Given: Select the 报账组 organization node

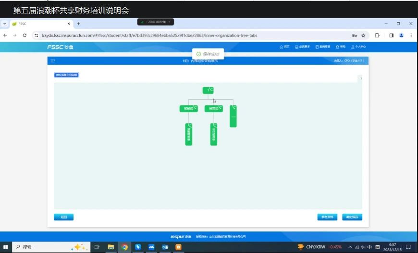Looking at the screenshot, I should pos(188,109).
